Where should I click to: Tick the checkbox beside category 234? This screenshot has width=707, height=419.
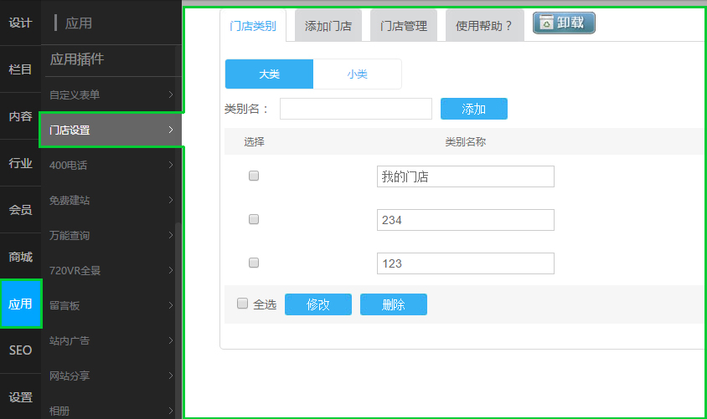click(x=254, y=219)
